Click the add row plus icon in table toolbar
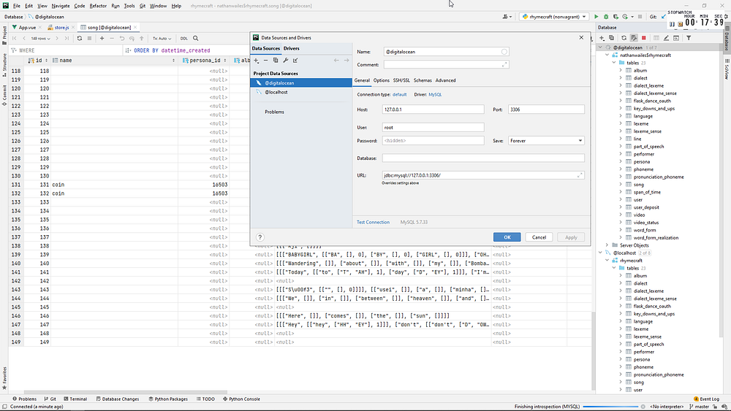731x411 pixels. click(102, 38)
